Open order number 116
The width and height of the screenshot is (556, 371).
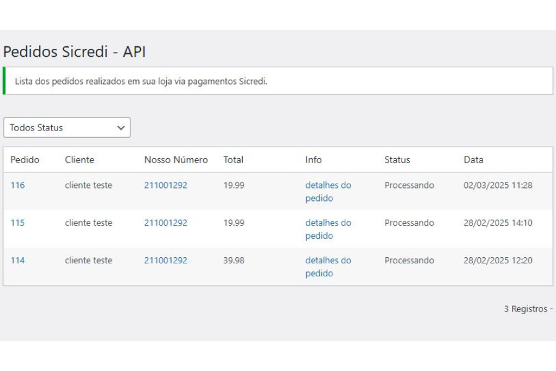coord(18,185)
